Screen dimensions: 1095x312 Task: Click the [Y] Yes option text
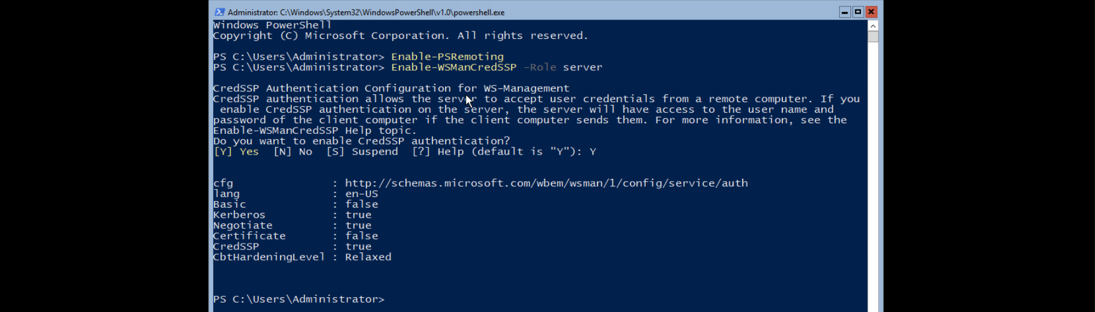click(x=236, y=152)
